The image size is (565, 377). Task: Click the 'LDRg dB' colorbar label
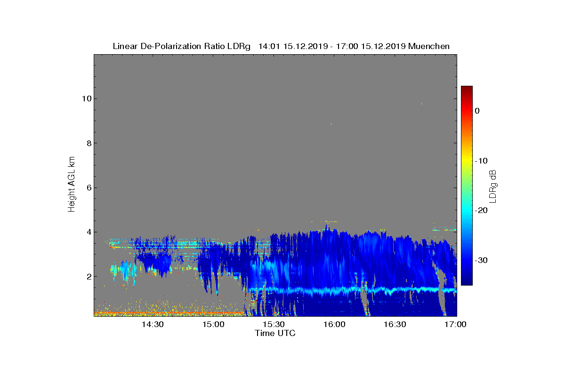point(493,186)
